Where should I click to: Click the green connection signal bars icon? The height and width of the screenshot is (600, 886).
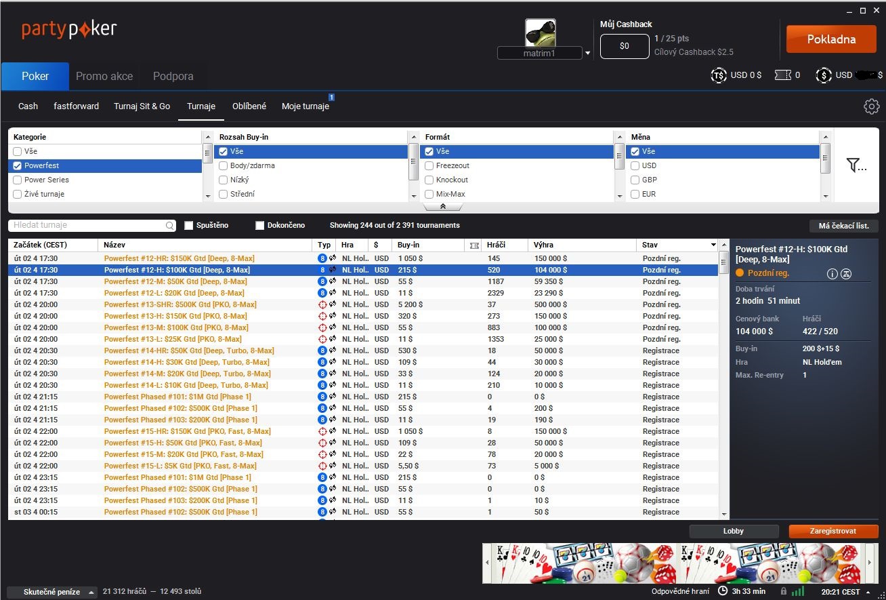(798, 591)
